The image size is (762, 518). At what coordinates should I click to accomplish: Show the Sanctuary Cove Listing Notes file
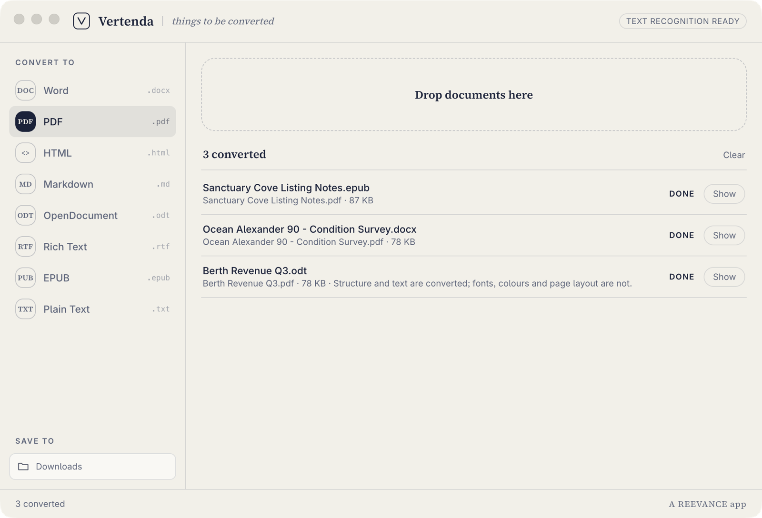[x=724, y=194]
